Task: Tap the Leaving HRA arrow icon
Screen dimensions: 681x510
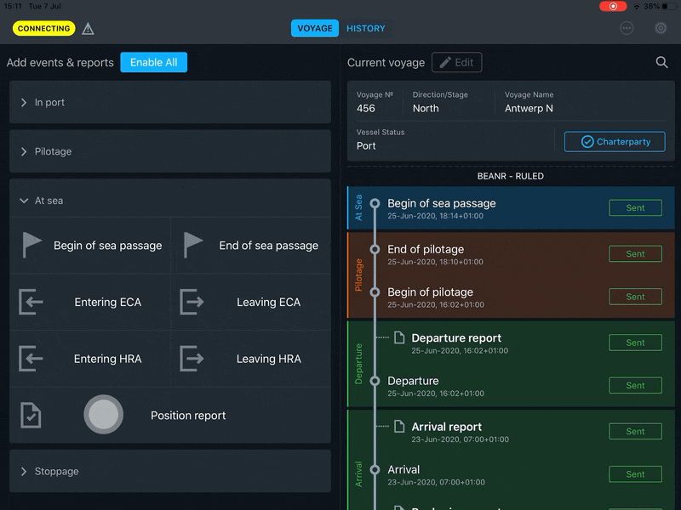Action: pos(192,359)
